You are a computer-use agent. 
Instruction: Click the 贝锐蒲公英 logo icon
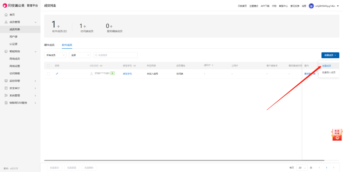coord(5,6)
